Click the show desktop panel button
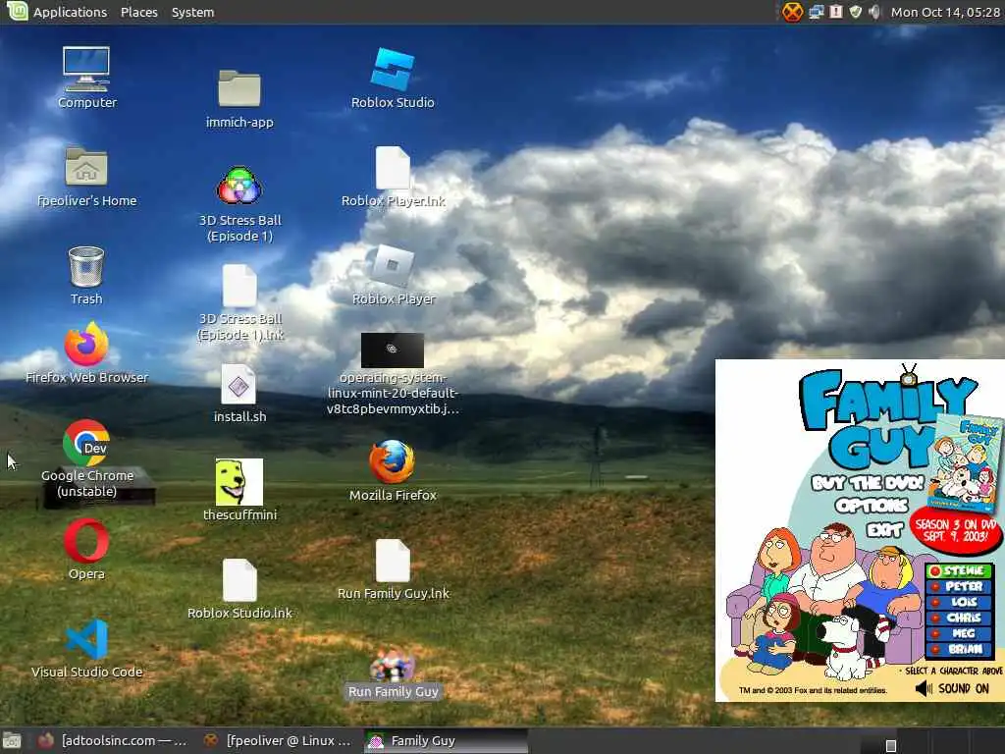This screenshot has width=1005, height=754. coord(12,741)
